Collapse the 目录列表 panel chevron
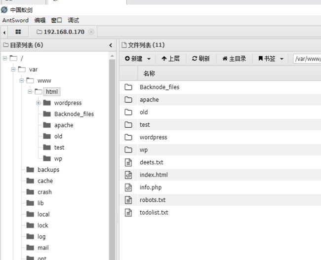 (111, 45)
